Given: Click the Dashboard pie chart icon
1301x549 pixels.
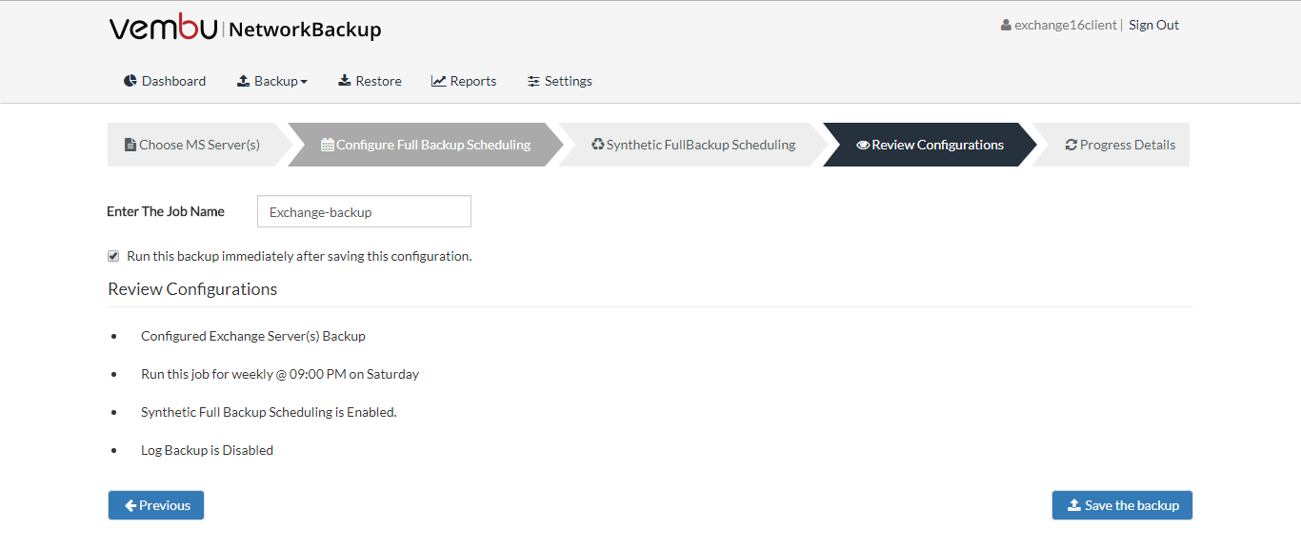Looking at the screenshot, I should pyautogui.click(x=130, y=81).
